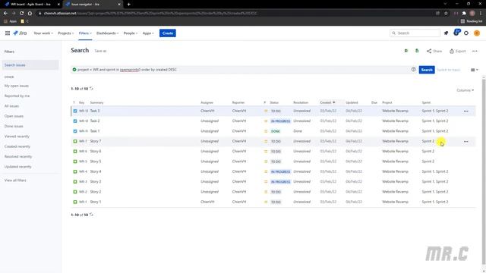The width and height of the screenshot is (486, 273).
Task: Open the notifications bell icon
Action: 446,33
